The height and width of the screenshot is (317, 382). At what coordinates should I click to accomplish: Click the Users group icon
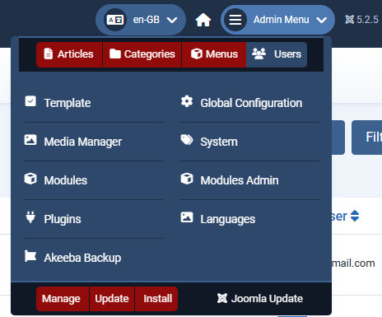coord(259,54)
